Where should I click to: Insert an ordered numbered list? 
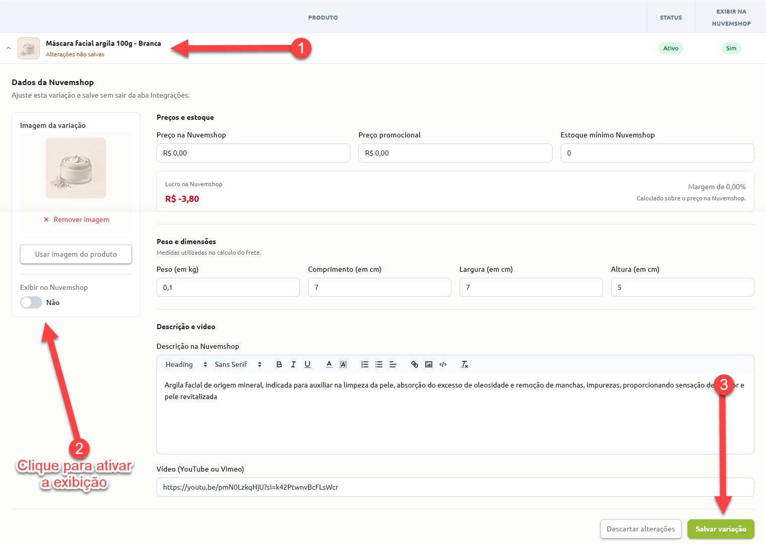[x=365, y=364]
